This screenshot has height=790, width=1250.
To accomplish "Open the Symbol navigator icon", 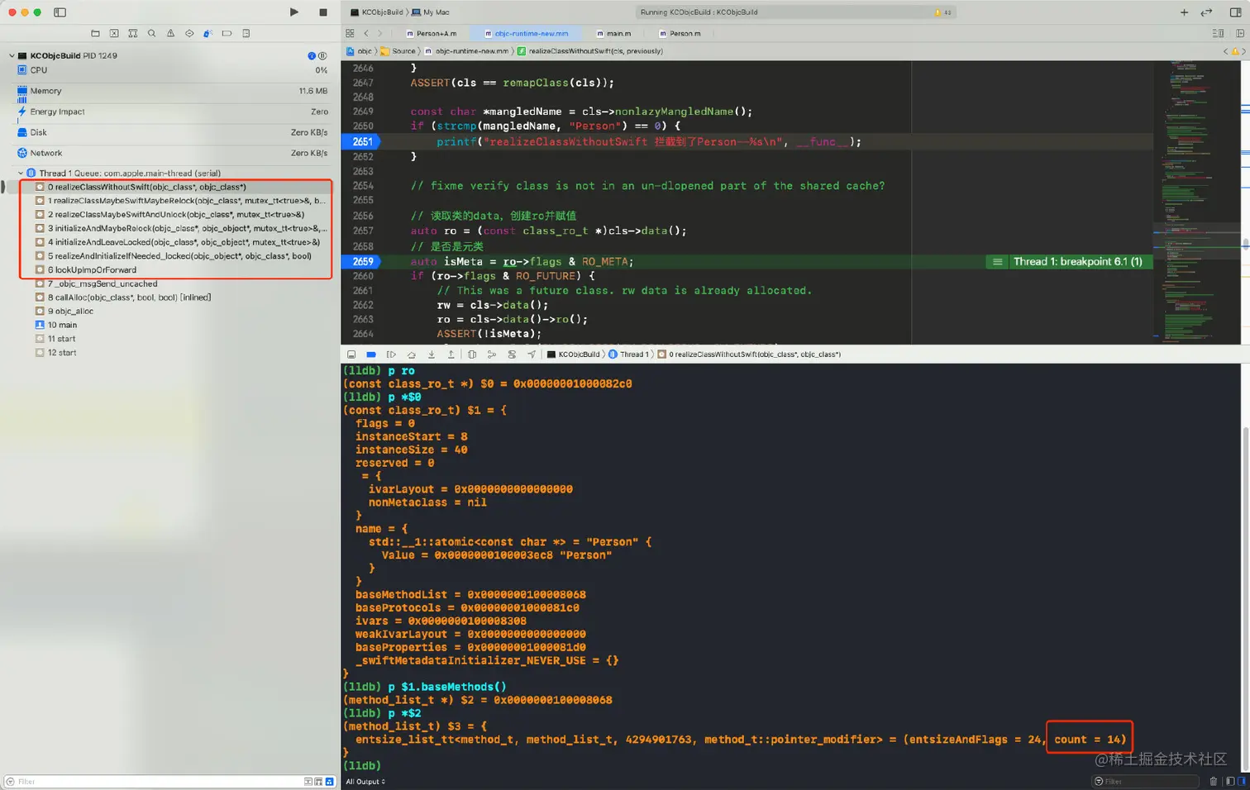I will [133, 34].
